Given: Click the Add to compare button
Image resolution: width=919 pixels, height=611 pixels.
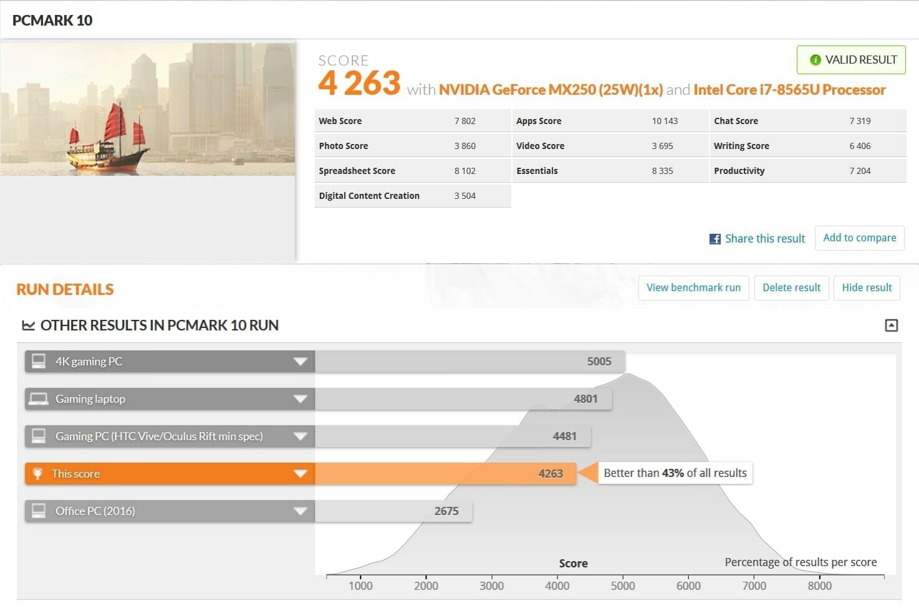Looking at the screenshot, I should click(860, 238).
